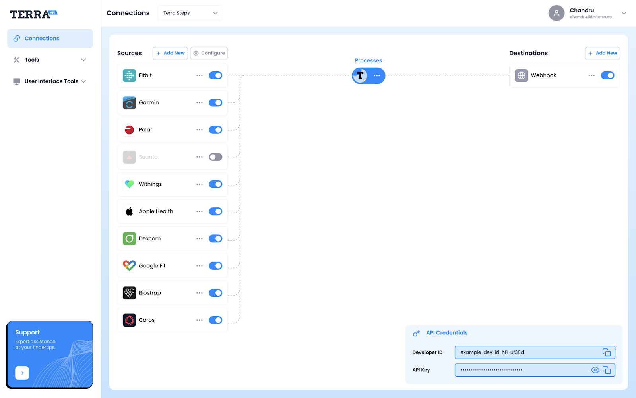Expand the User Interface Tools section
Viewport: 636px width, 398px height.
pos(49,81)
